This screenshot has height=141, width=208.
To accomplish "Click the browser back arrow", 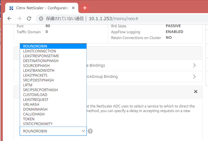I will [x=9, y=18].
